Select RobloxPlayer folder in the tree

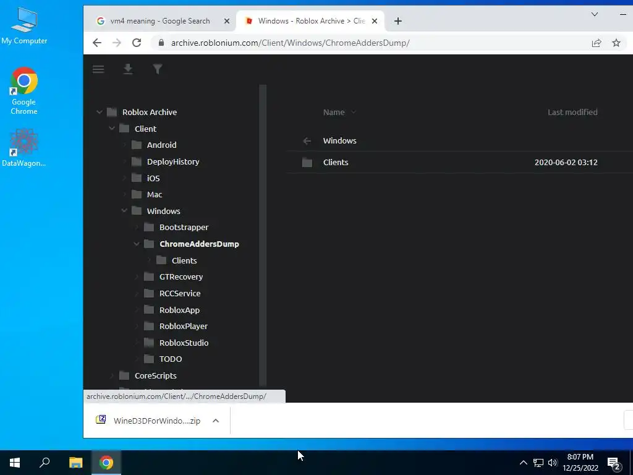tap(183, 326)
